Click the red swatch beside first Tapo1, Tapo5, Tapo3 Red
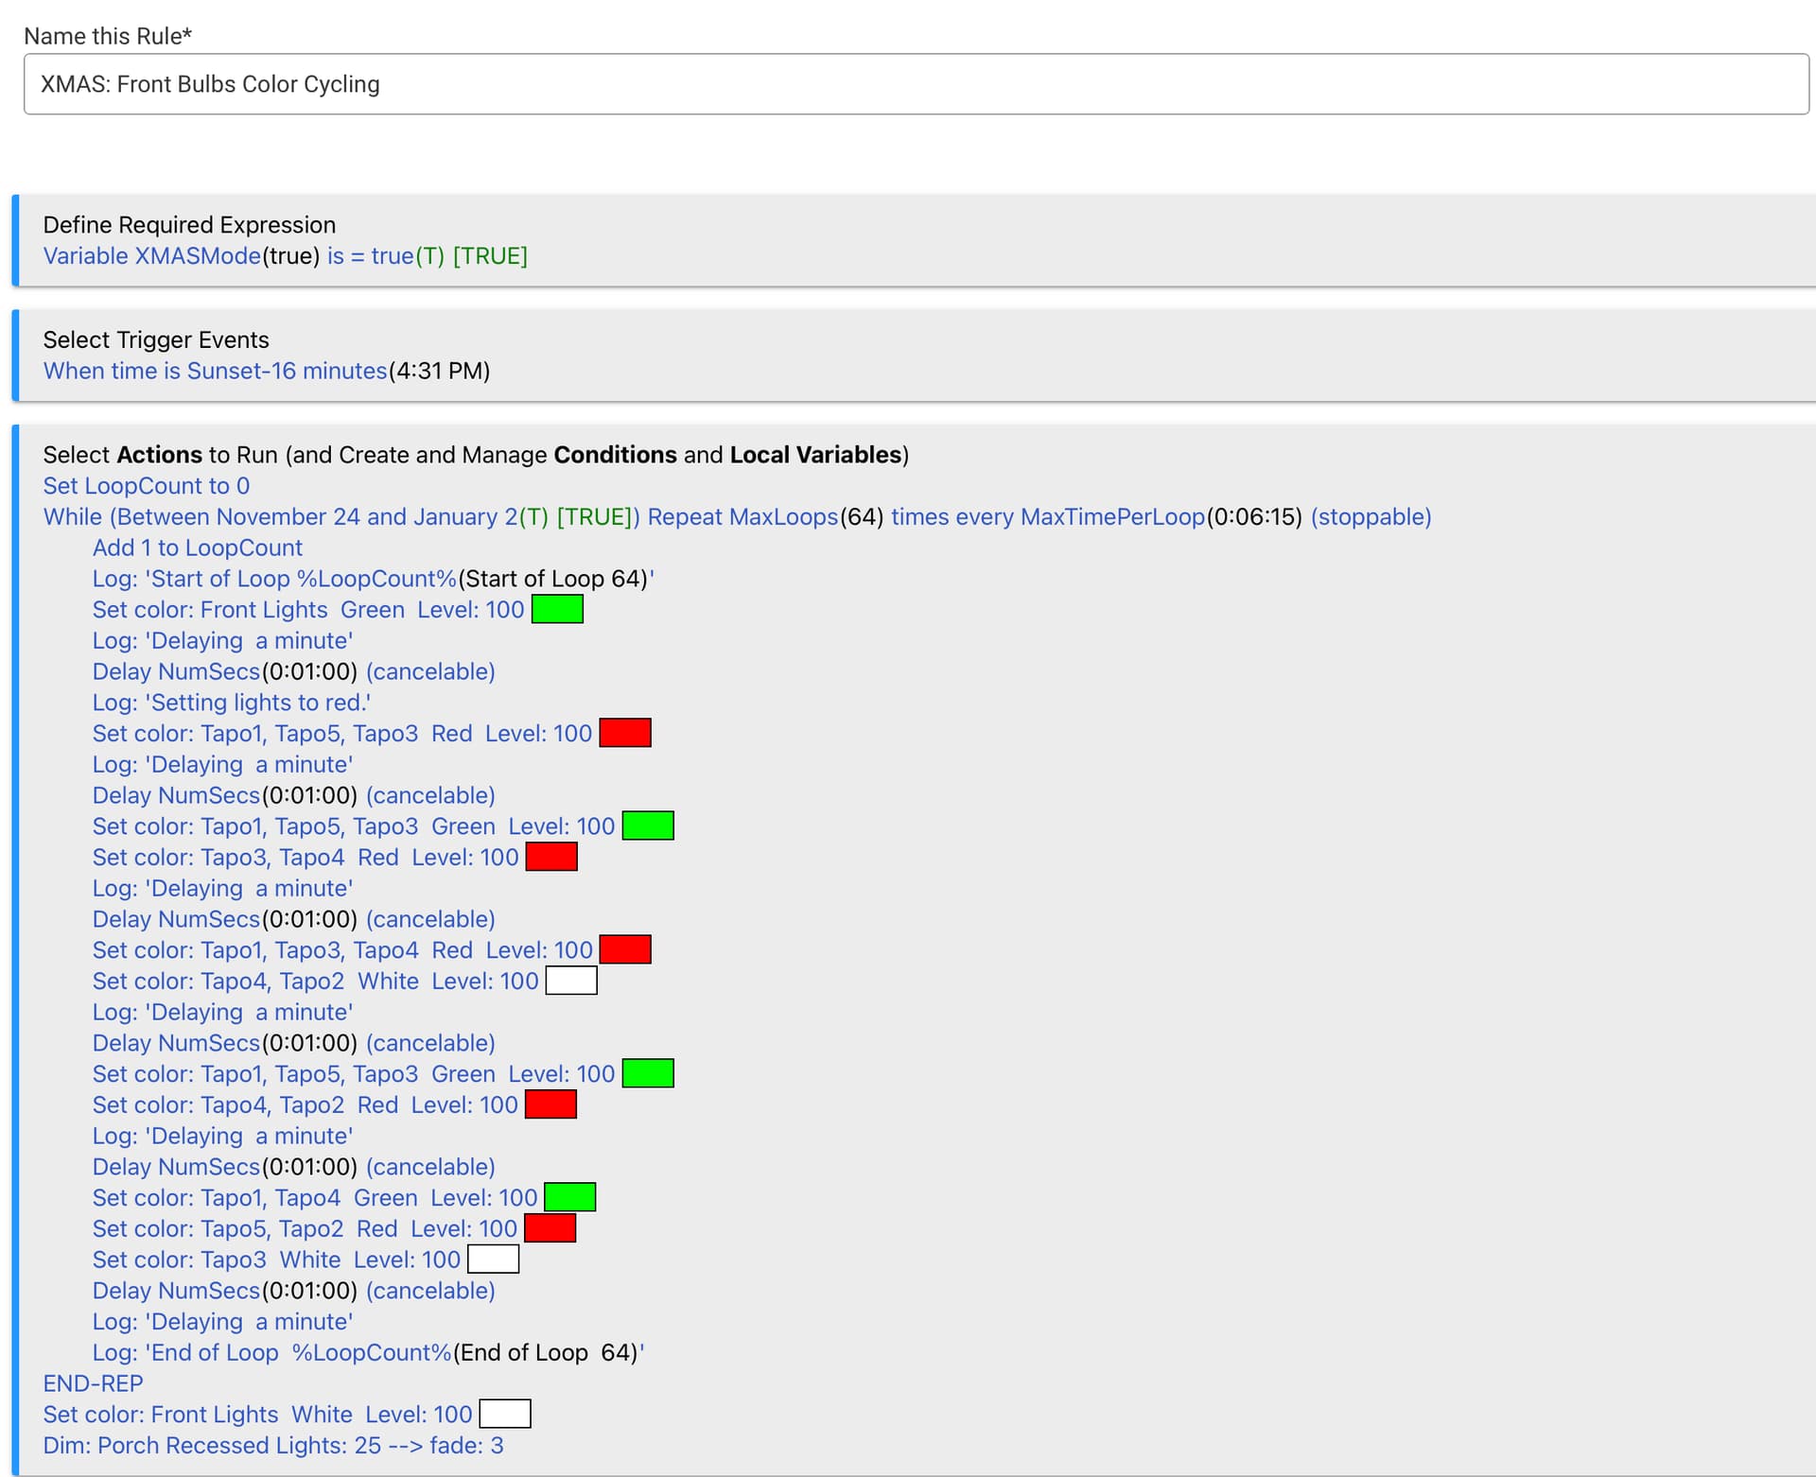 click(625, 734)
